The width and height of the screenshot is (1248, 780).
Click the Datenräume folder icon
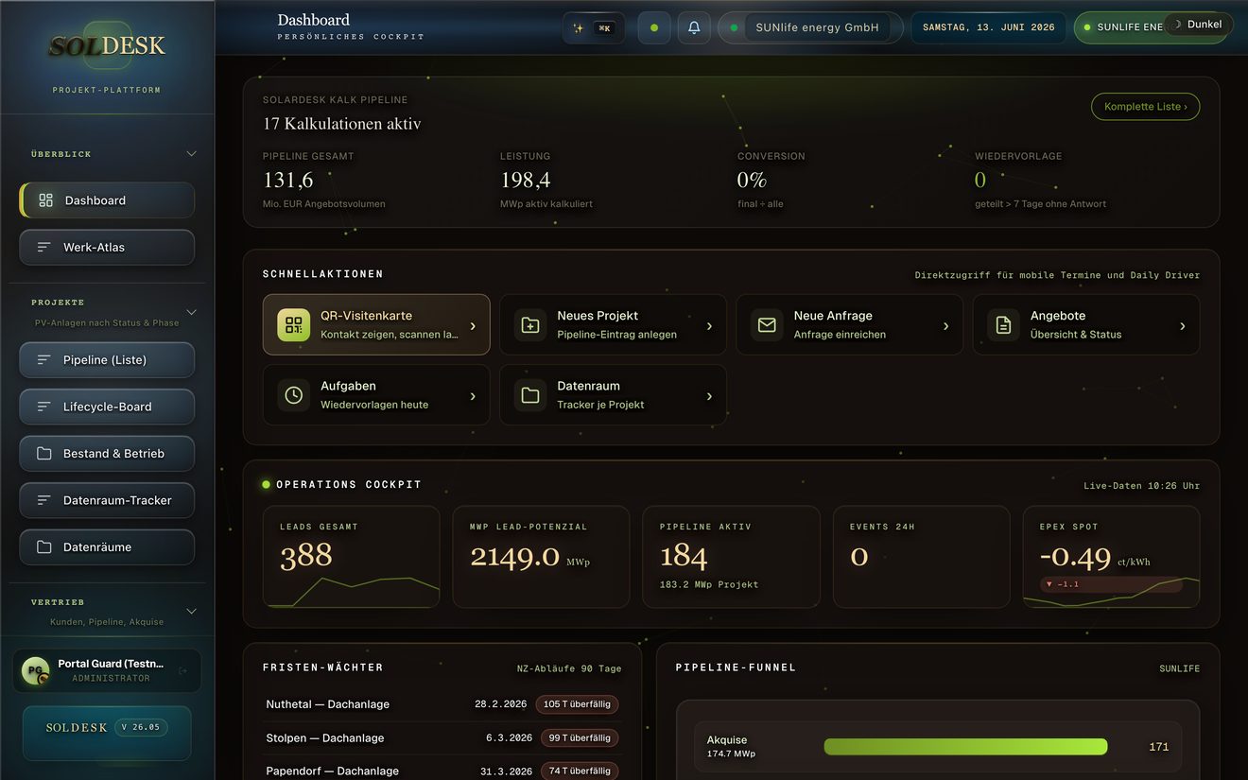pos(43,546)
